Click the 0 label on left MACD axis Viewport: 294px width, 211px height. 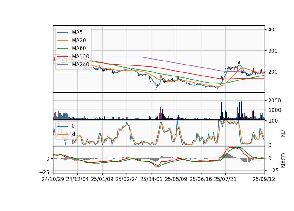48,159
